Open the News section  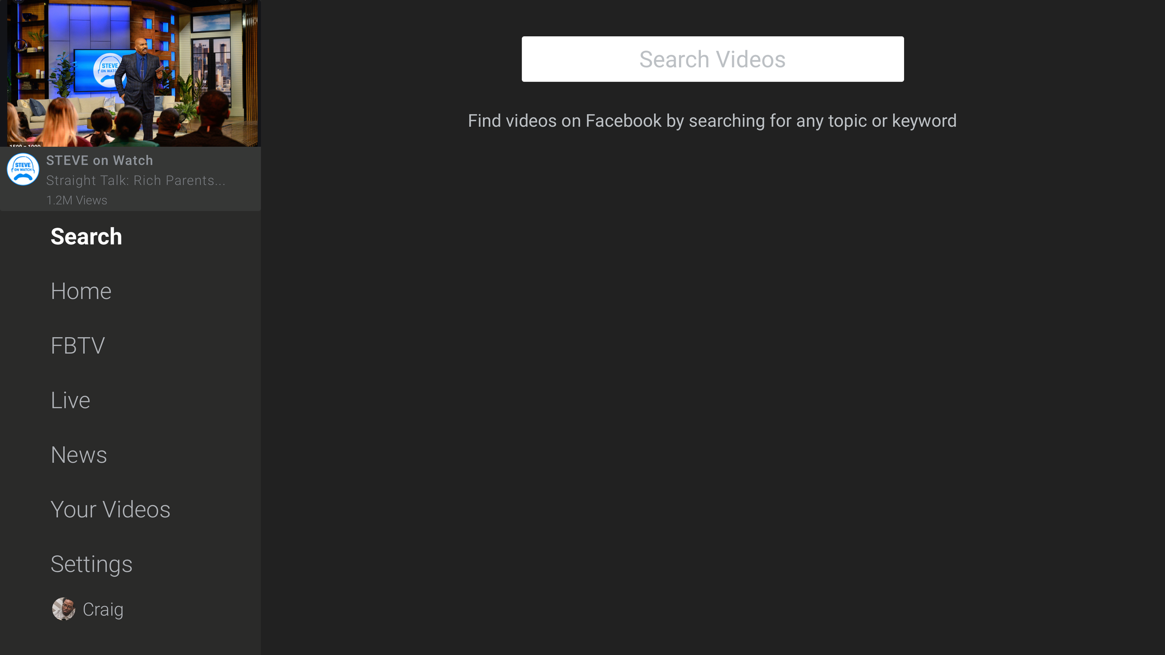click(x=79, y=455)
